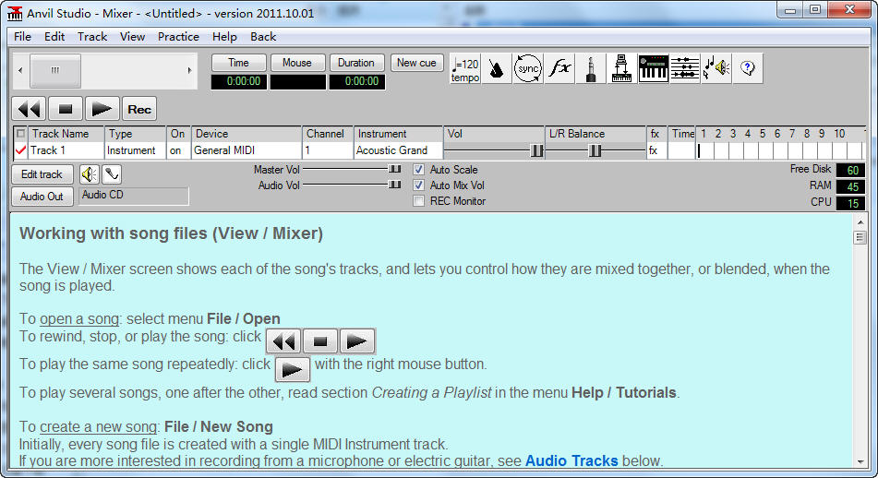
Task: Click measure 5 in the timeline ruler
Action: [762, 134]
